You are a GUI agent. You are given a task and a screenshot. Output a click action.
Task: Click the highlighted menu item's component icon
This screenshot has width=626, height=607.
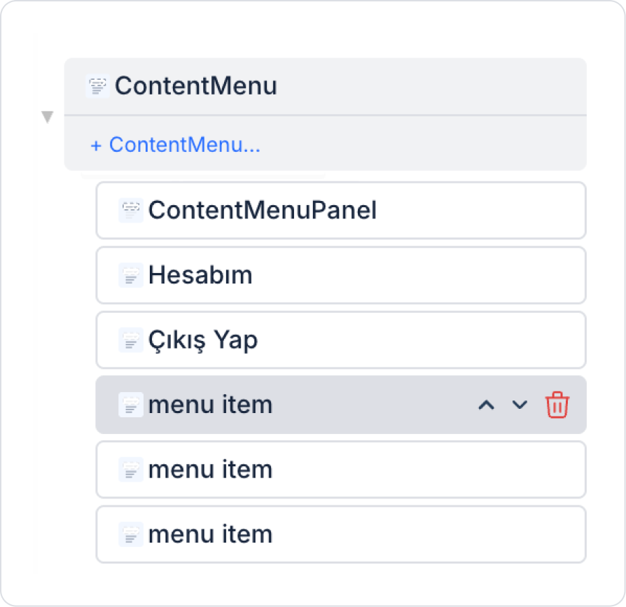coord(130,405)
